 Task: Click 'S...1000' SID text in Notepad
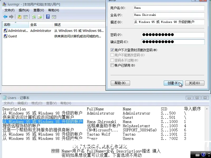click(169, 122)
